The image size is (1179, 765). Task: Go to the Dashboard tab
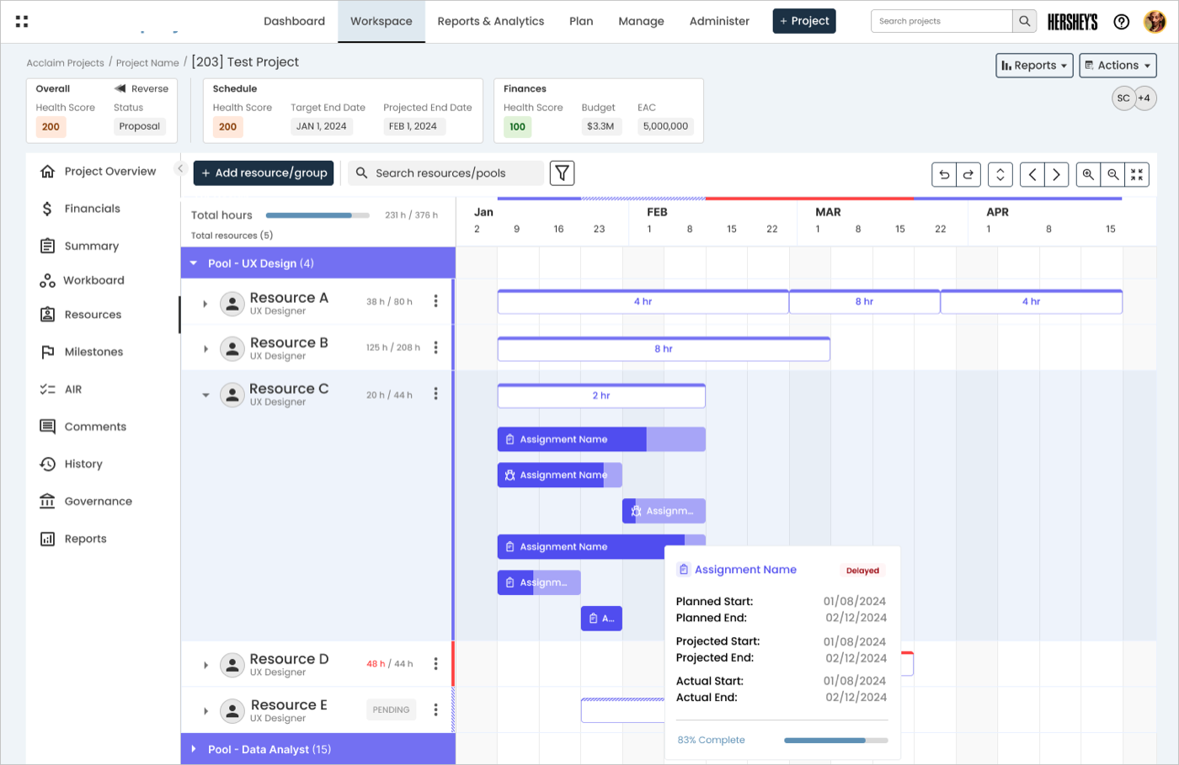click(294, 21)
